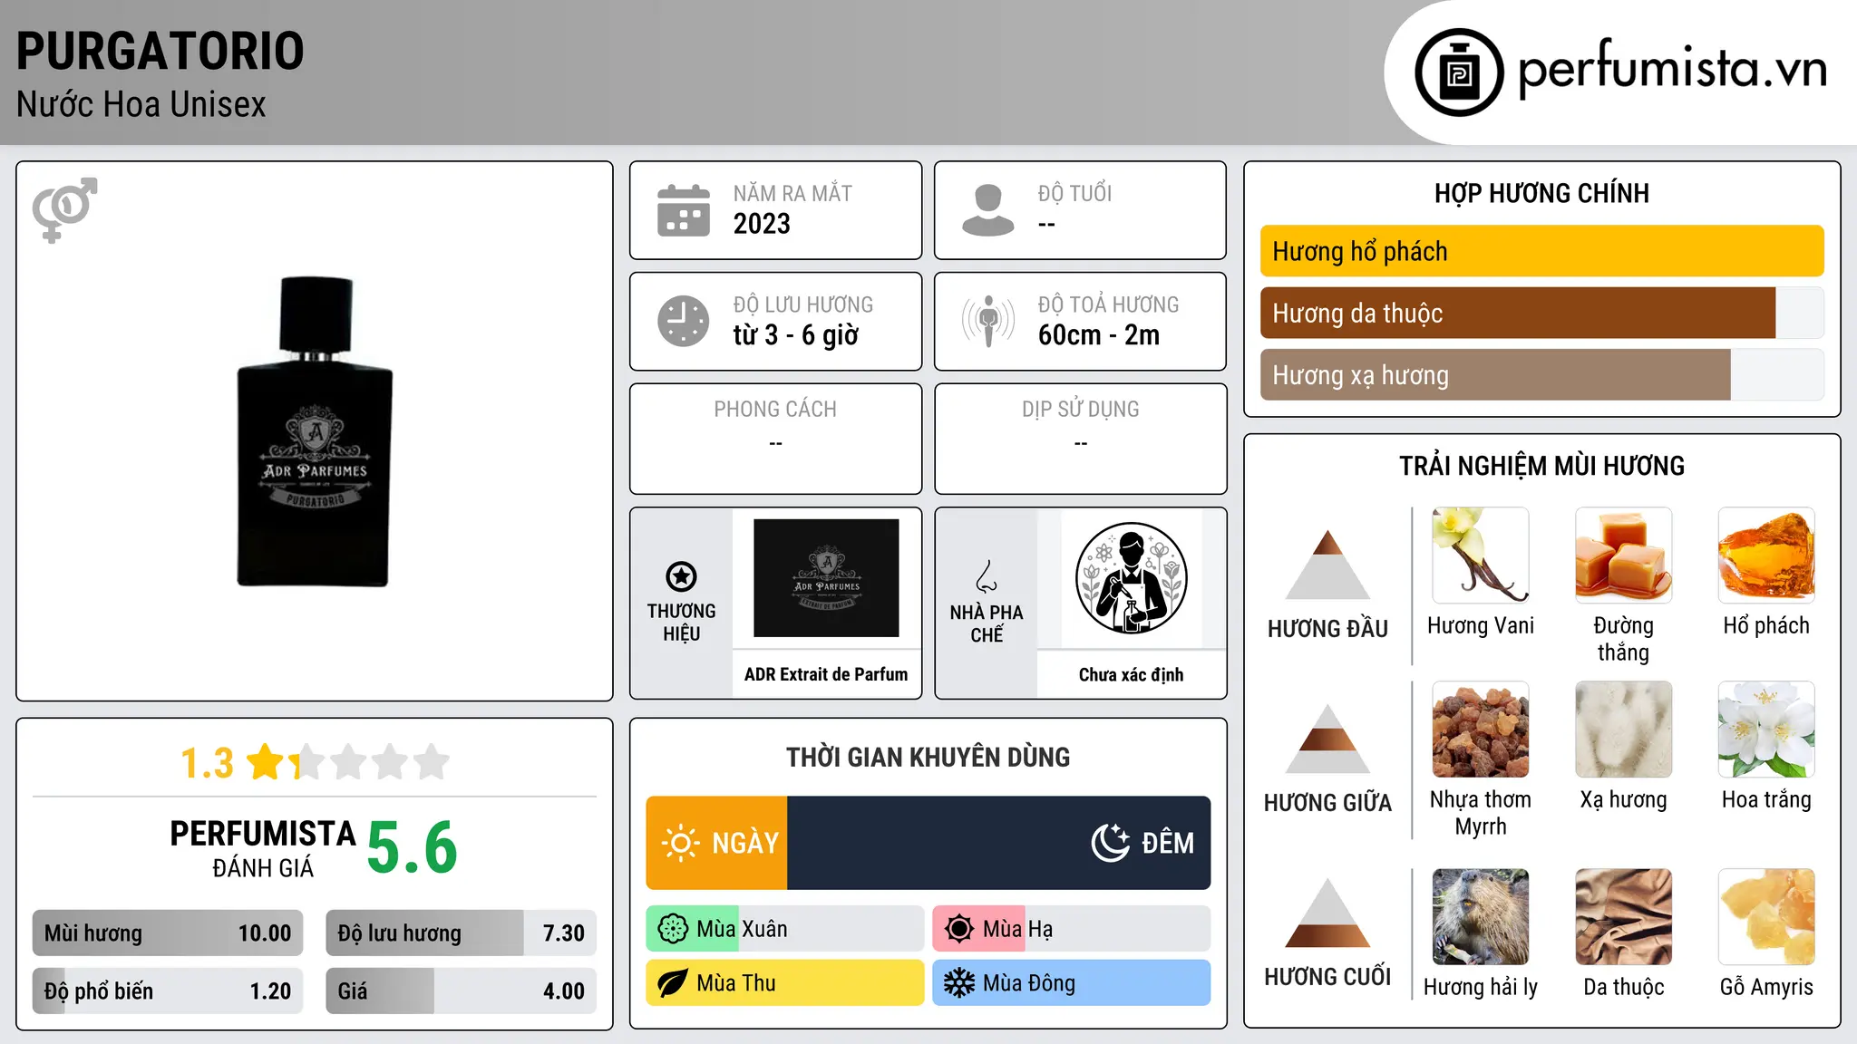Open the ADR Parfumes brand logo thumbnail

[826, 578]
